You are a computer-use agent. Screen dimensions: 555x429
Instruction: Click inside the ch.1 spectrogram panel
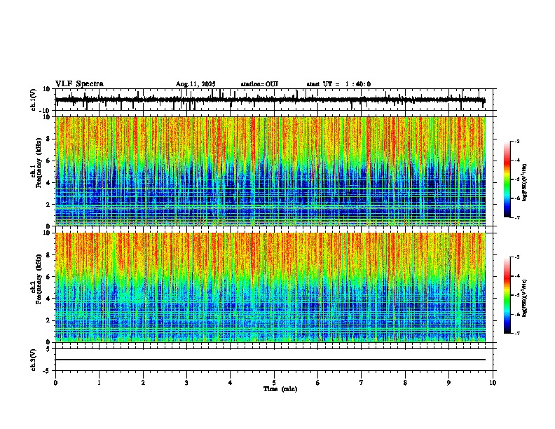pyautogui.click(x=270, y=171)
